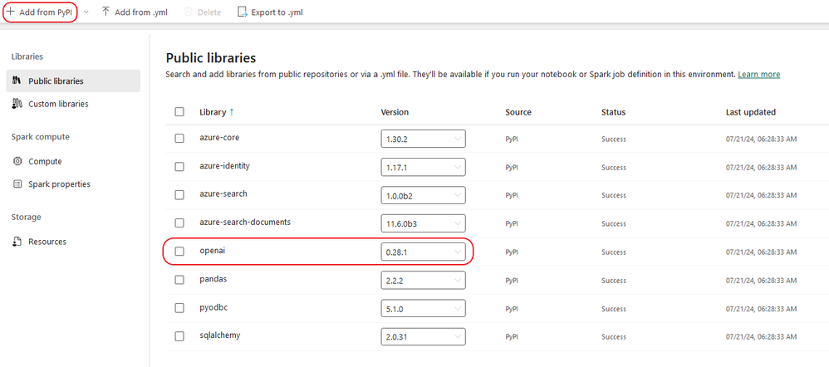This screenshot has width=829, height=367.
Task: Select the Spark properties menu item
Action: [59, 183]
